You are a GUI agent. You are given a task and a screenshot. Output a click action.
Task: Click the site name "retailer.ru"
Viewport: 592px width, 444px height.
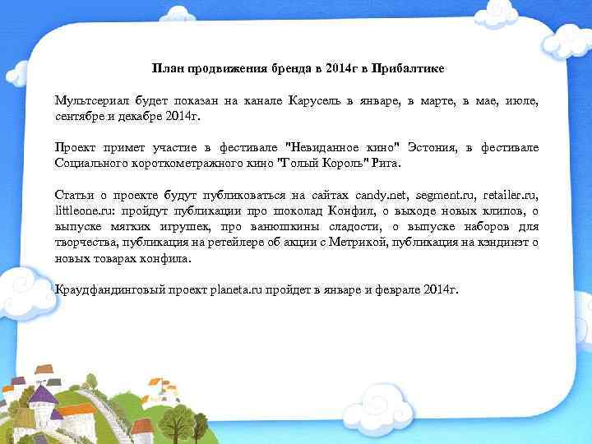(x=511, y=196)
